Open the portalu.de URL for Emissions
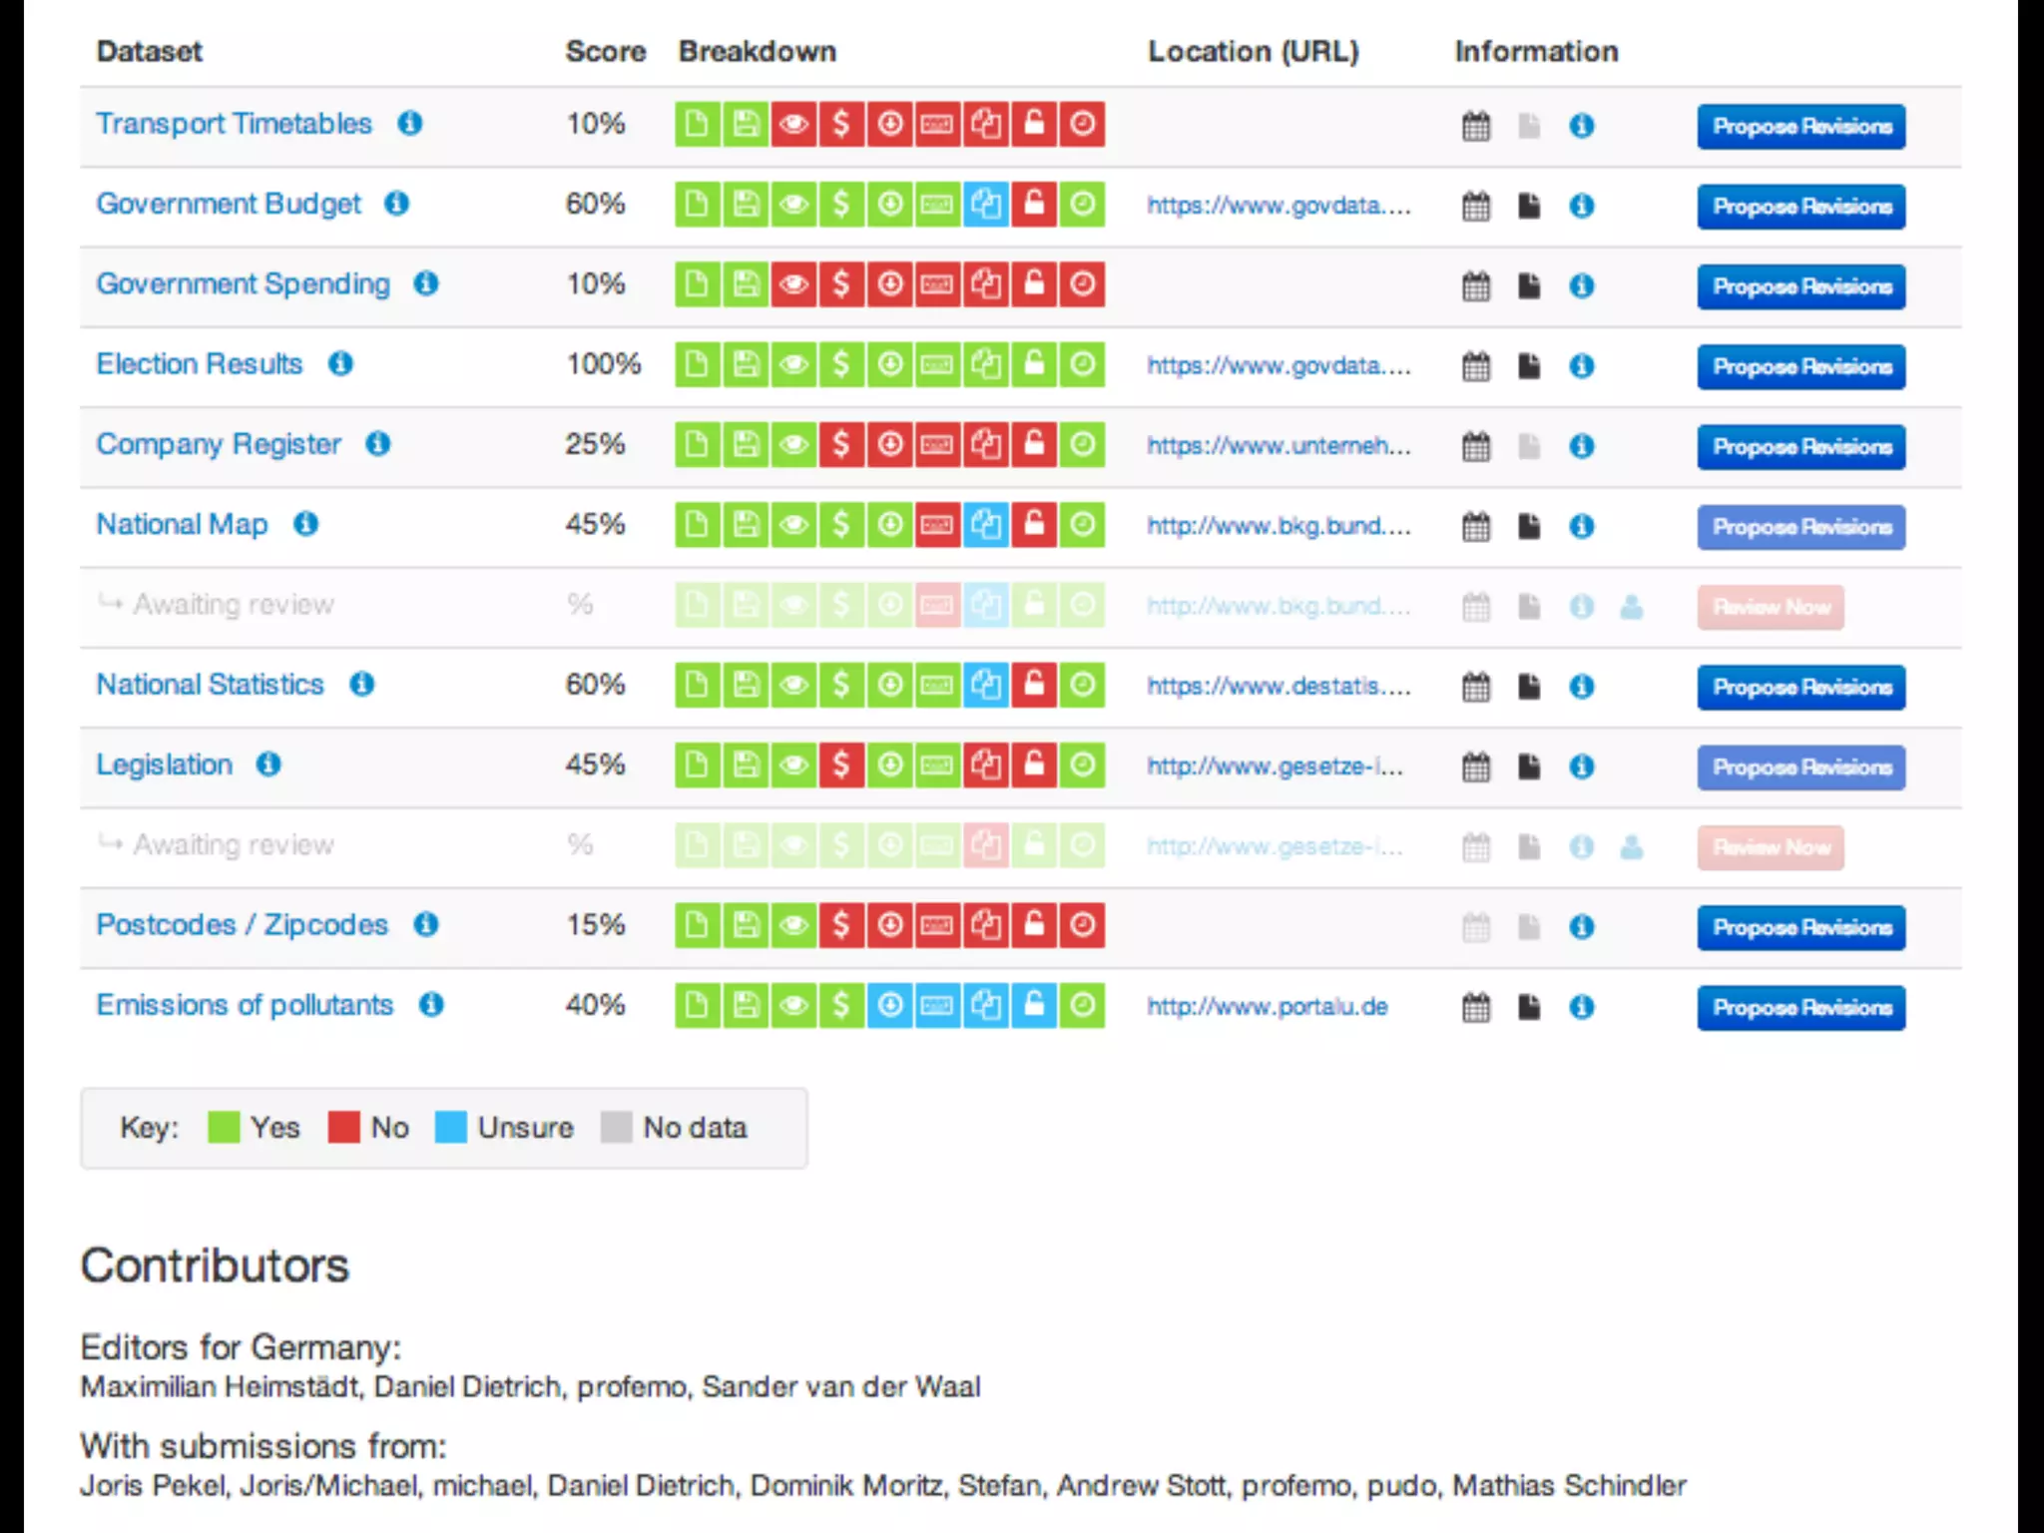The height and width of the screenshot is (1533, 2044). click(x=1267, y=1007)
